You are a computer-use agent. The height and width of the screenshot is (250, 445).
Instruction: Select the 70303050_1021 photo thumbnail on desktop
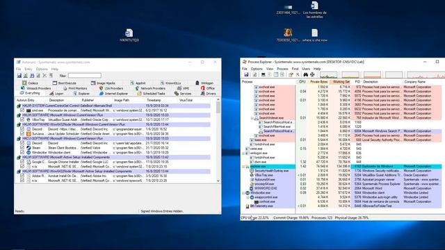tap(288, 35)
